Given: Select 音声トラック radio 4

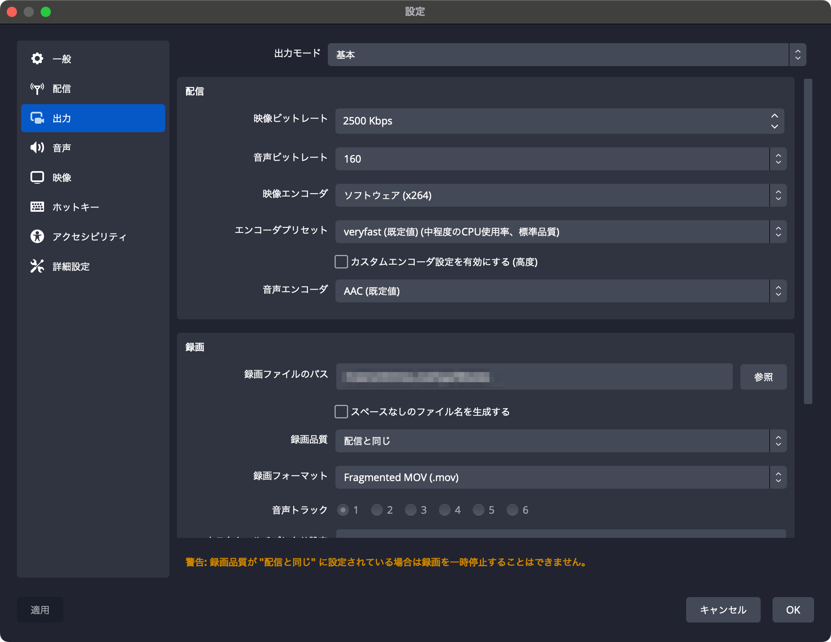Looking at the screenshot, I should pos(445,510).
